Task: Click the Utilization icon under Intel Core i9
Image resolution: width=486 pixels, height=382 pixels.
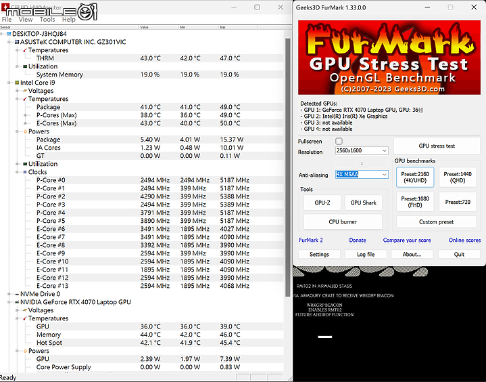Action: (x=25, y=164)
